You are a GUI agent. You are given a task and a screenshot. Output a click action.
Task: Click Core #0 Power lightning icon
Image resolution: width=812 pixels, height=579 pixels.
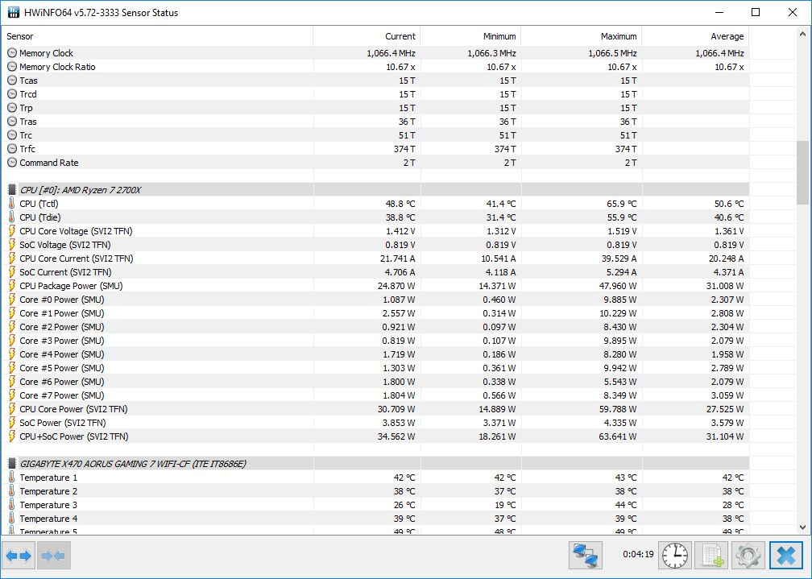[x=12, y=300]
